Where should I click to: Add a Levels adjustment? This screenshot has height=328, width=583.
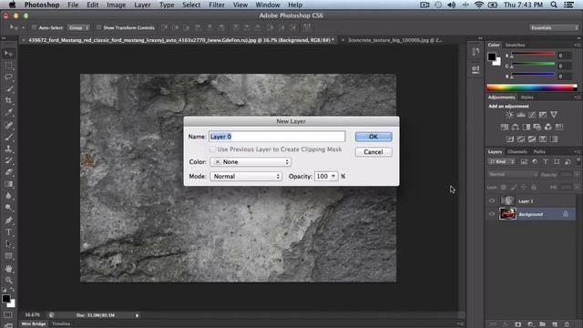point(521,115)
